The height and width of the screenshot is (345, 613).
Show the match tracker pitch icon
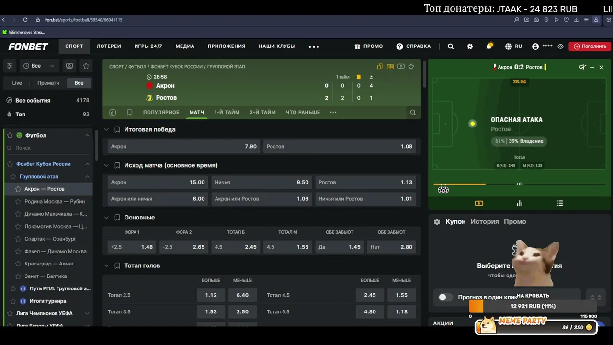(x=390, y=67)
